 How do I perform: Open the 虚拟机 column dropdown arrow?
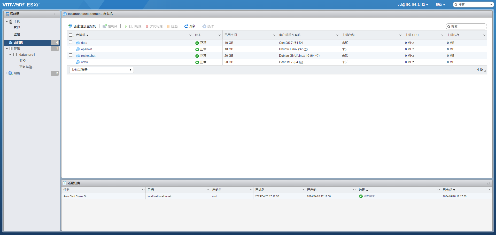click(x=190, y=35)
